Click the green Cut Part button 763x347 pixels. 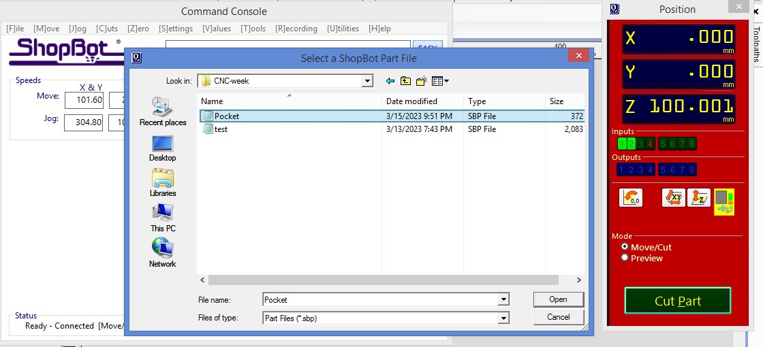coord(678,301)
